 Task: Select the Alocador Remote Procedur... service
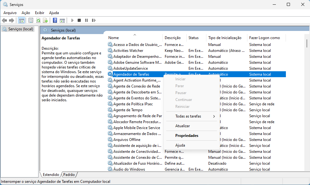pyautogui.click(x=137, y=122)
